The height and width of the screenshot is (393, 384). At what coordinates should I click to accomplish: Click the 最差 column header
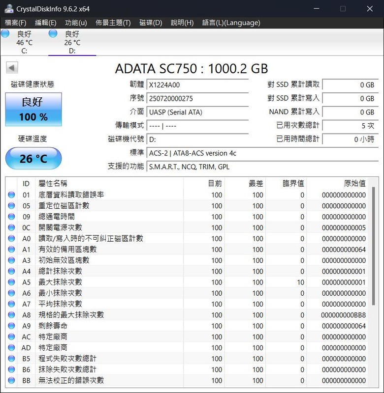(245, 183)
